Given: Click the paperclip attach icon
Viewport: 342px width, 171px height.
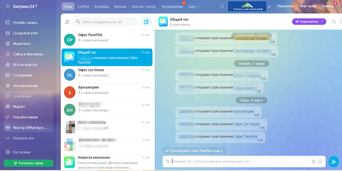Looking at the screenshot, I should (x=168, y=162).
